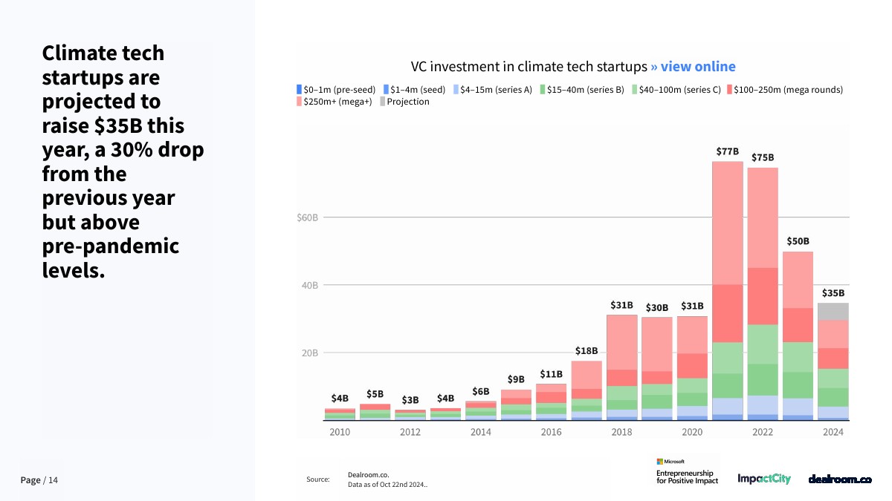Click the 2018 bar labeled $31B

[x=621, y=367]
